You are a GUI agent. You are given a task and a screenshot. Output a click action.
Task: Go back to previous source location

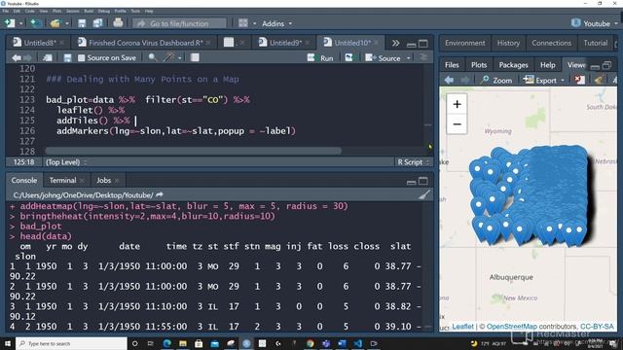coord(17,58)
